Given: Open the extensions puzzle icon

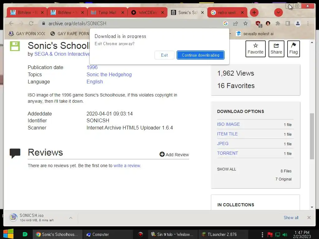Looking at the screenshot, I should coord(278,24).
